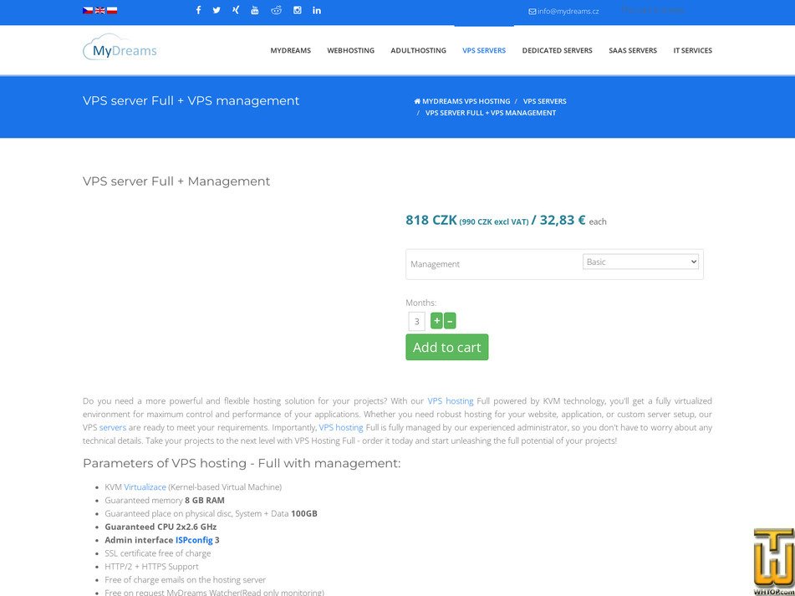The height and width of the screenshot is (596, 795).
Task: Click the Xing social icon
Action: pyautogui.click(x=235, y=10)
